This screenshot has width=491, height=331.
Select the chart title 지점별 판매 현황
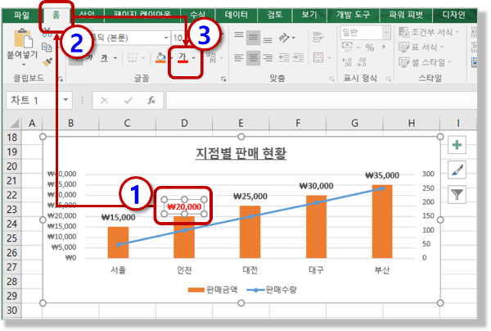tap(241, 153)
